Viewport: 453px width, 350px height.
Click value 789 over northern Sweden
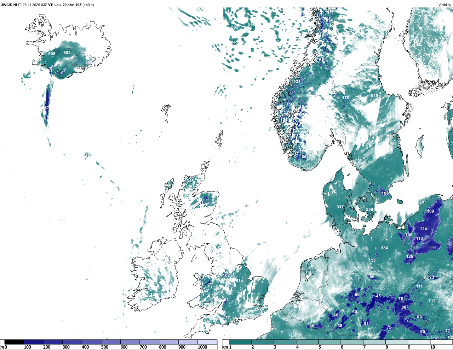pyautogui.click(x=351, y=30)
